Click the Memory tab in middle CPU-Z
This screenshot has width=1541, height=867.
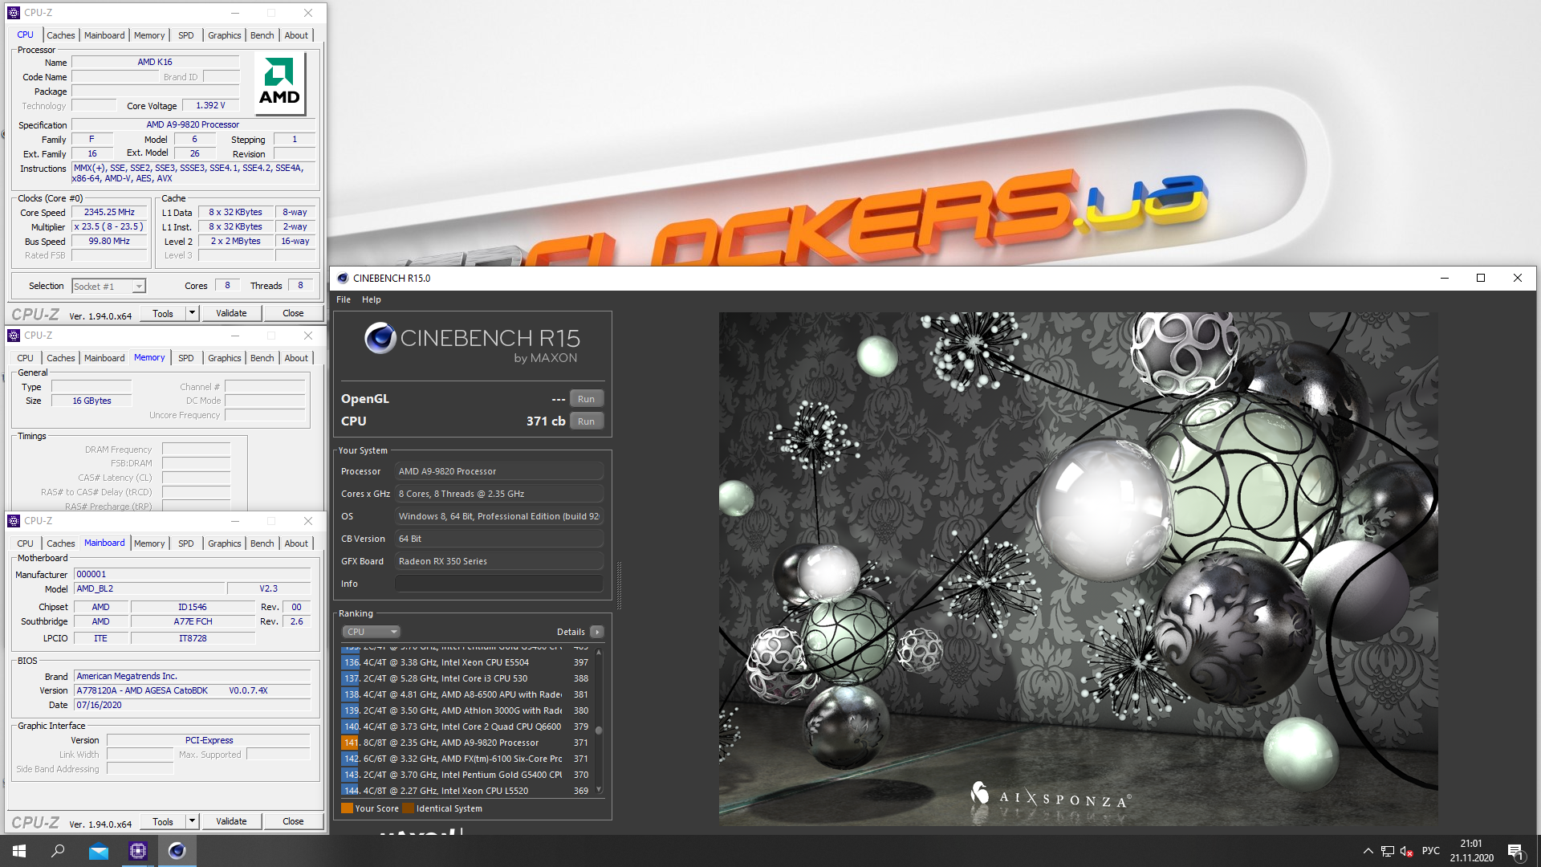point(149,358)
